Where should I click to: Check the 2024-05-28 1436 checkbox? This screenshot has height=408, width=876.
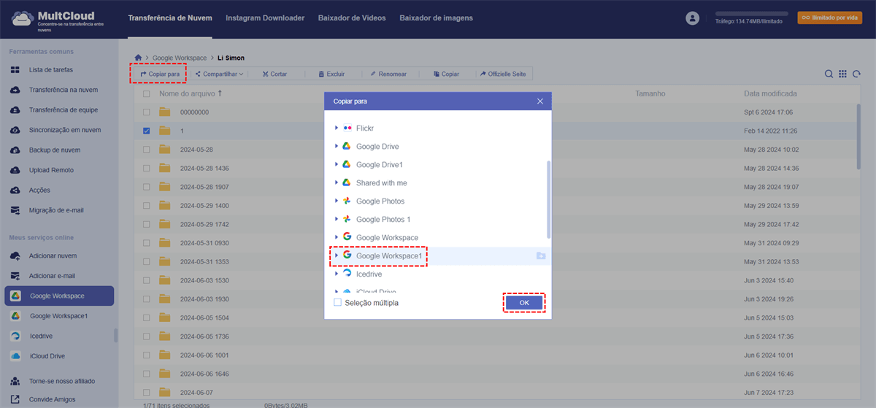coord(147,168)
